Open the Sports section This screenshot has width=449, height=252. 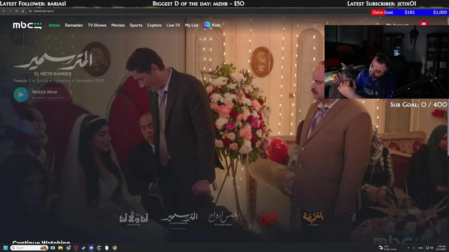pyautogui.click(x=136, y=25)
